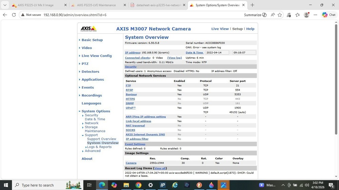Open browser Settings and more menu
339x190 pixels.
pos(315,15)
